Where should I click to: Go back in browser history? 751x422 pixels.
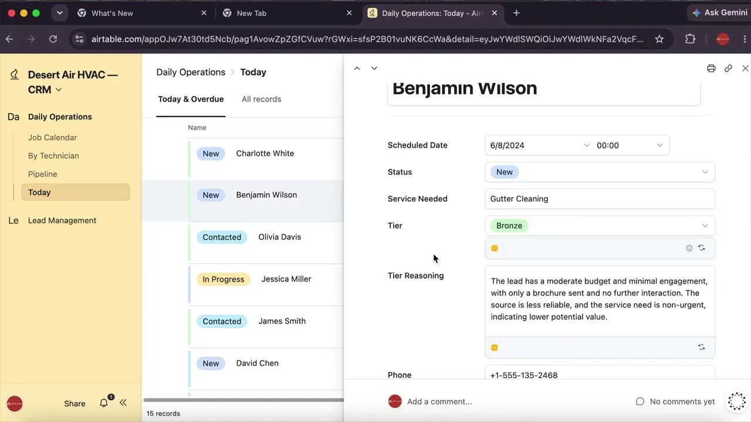(x=9, y=39)
